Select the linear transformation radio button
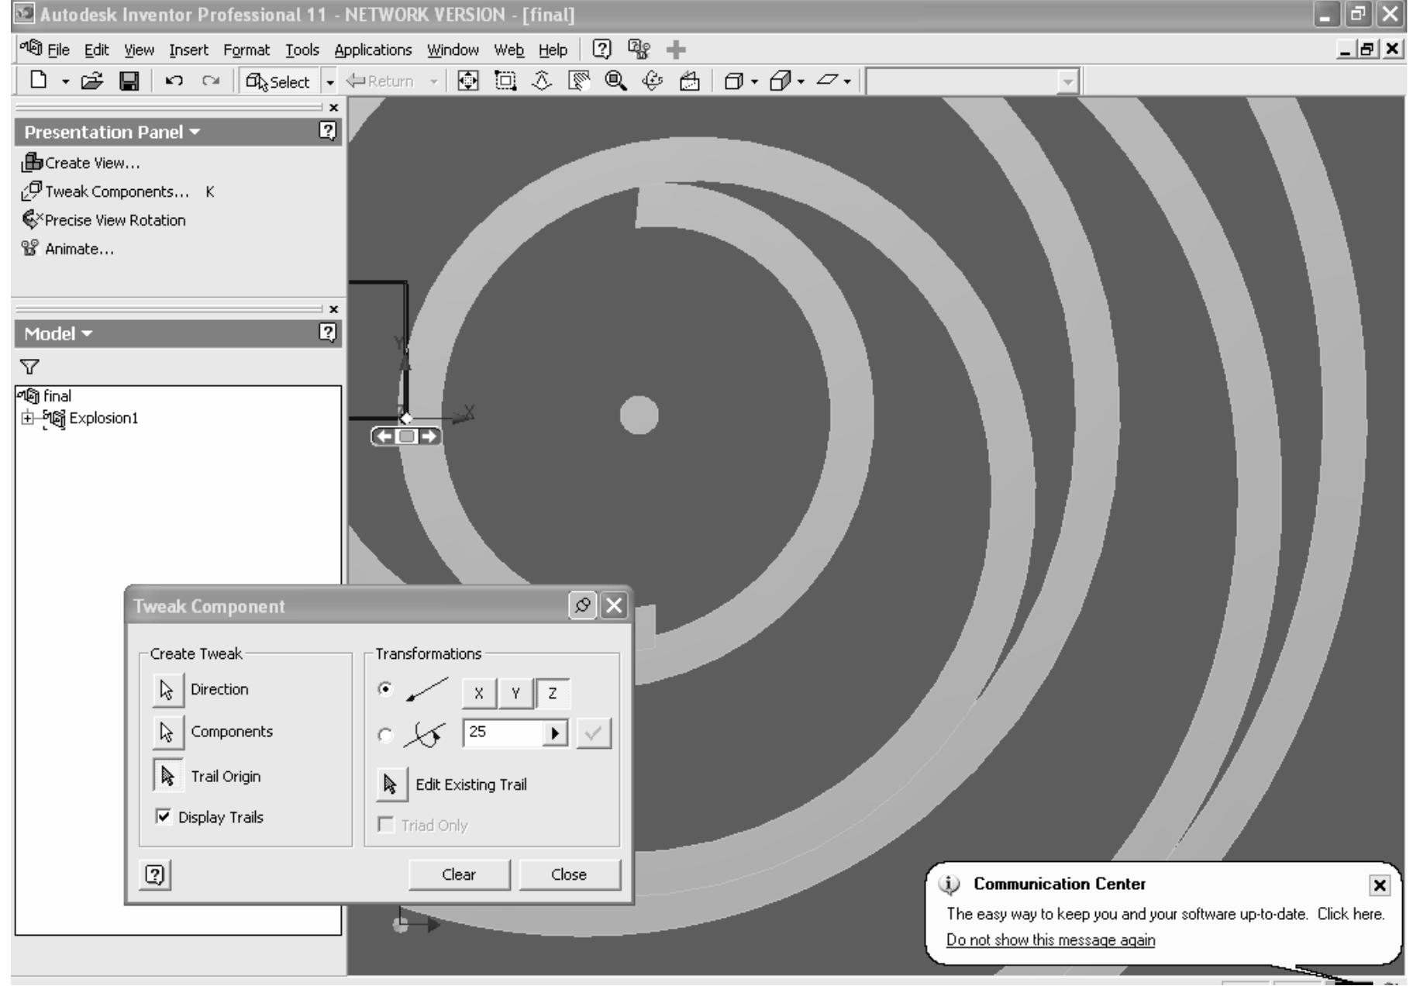Image resolution: width=1420 pixels, height=986 pixels. [384, 688]
